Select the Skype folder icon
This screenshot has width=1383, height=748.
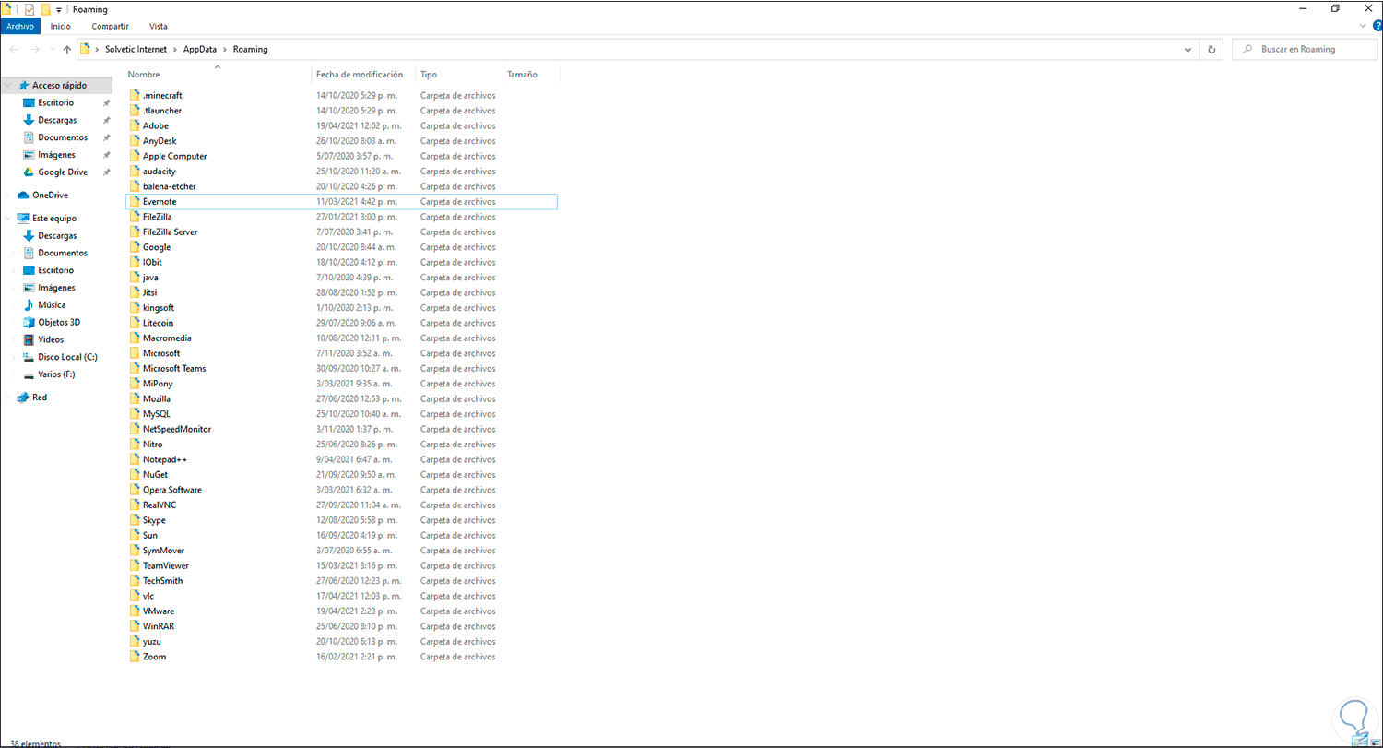(135, 520)
